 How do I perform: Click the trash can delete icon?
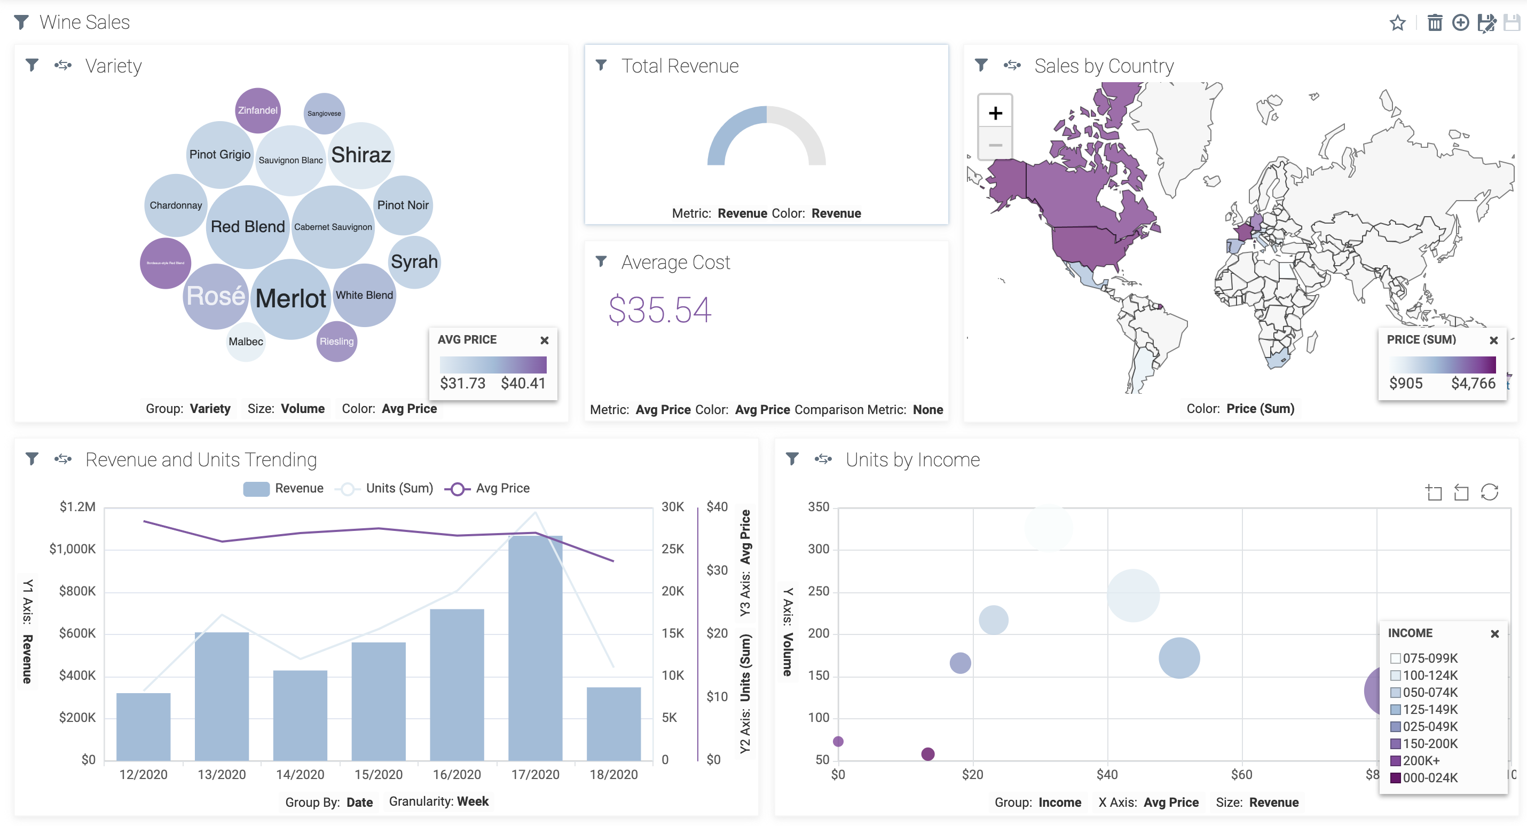[1435, 23]
